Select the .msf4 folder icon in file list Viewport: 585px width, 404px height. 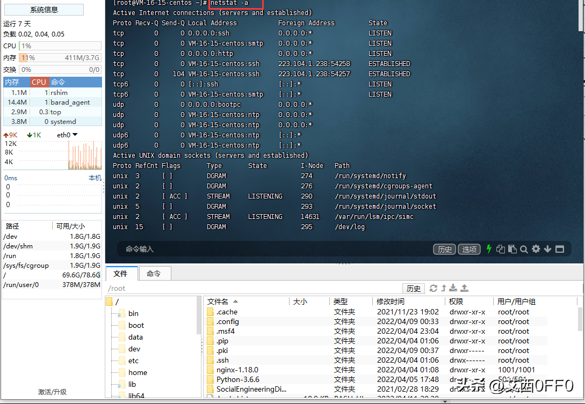(x=211, y=332)
